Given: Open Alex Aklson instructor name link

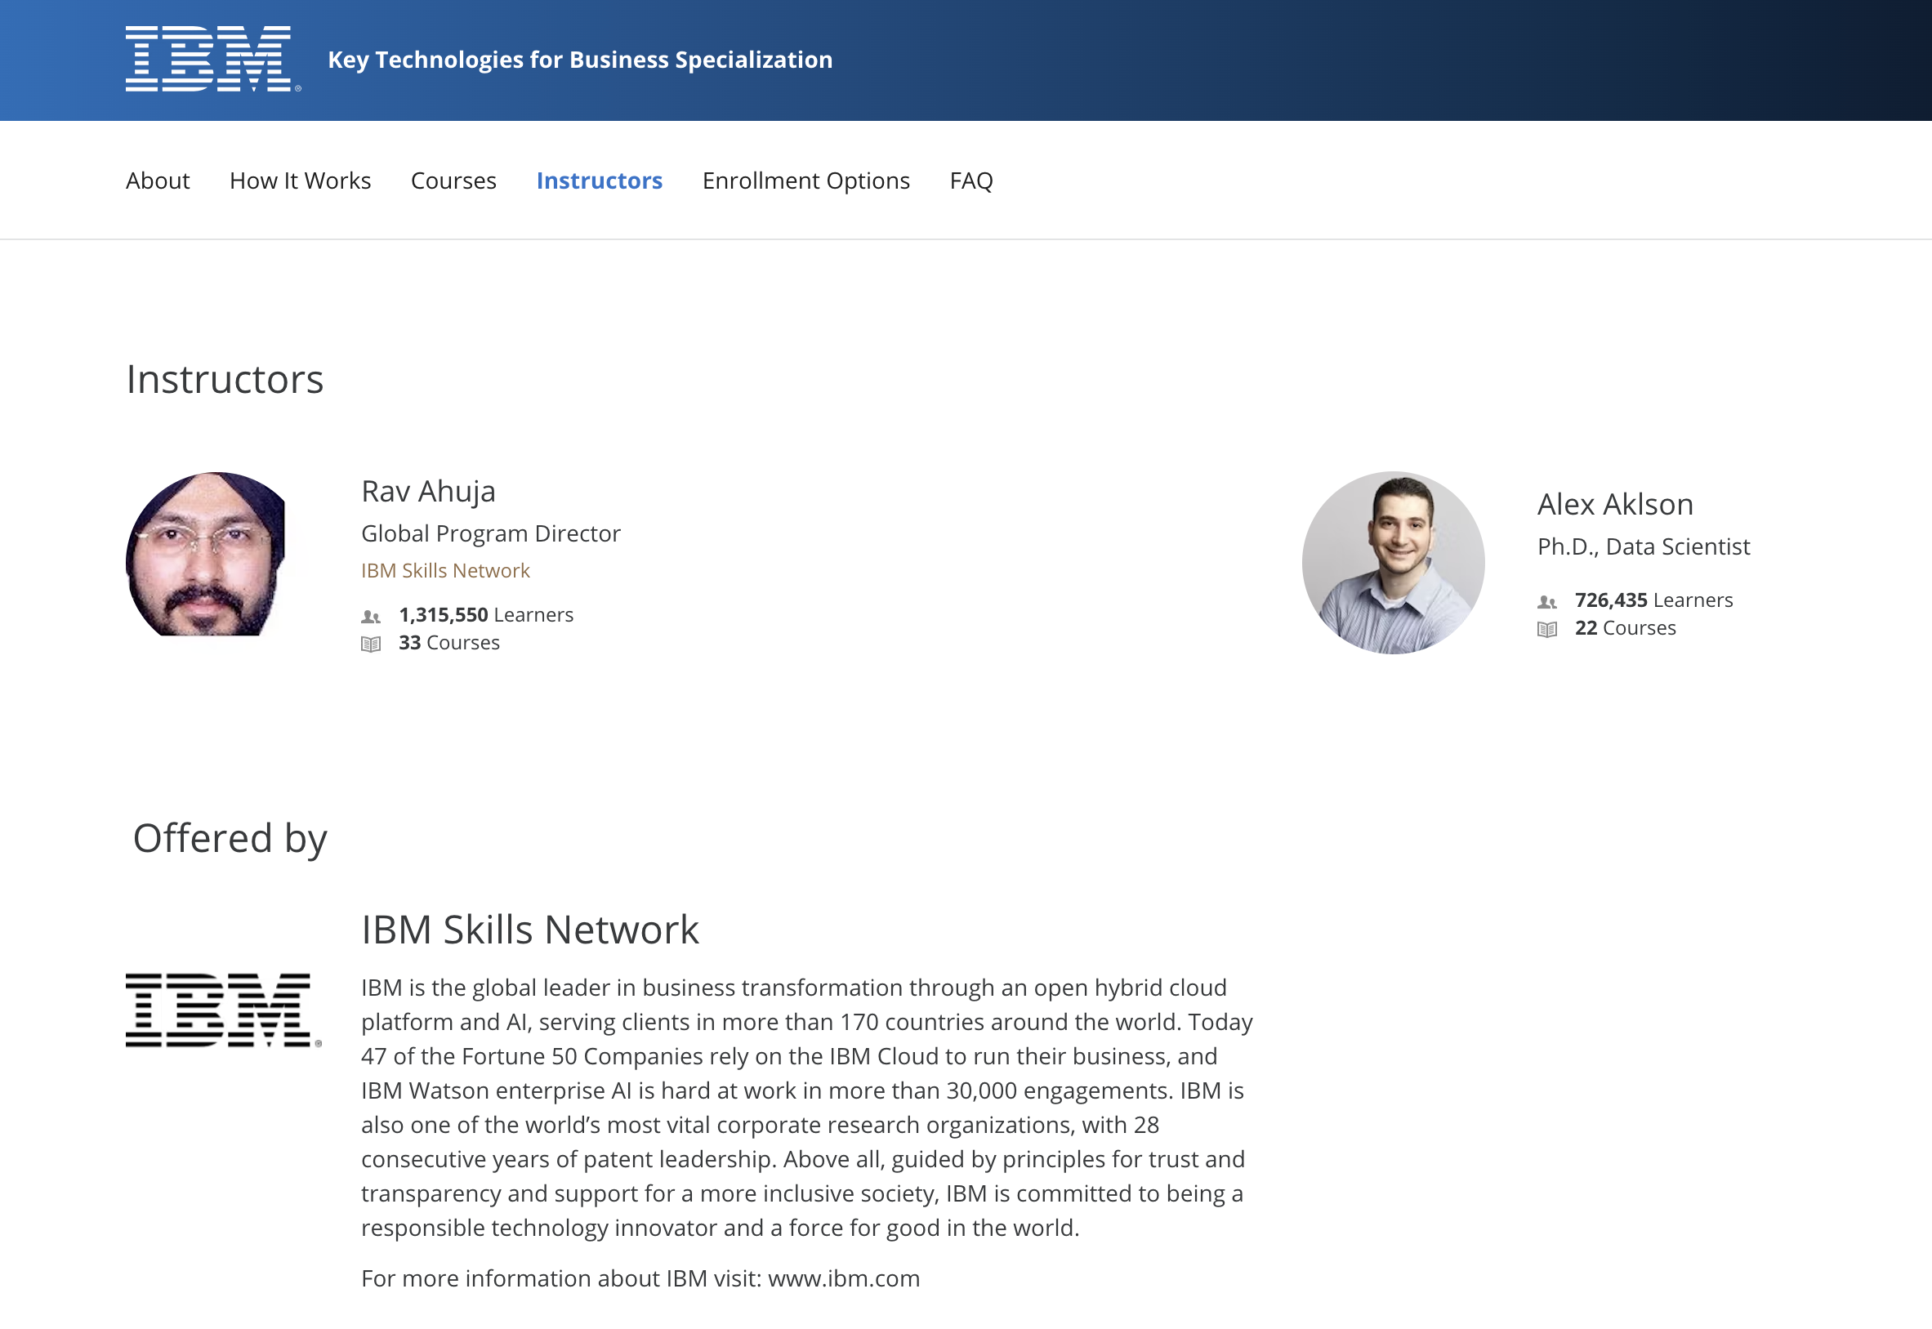Looking at the screenshot, I should pyautogui.click(x=1614, y=505).
